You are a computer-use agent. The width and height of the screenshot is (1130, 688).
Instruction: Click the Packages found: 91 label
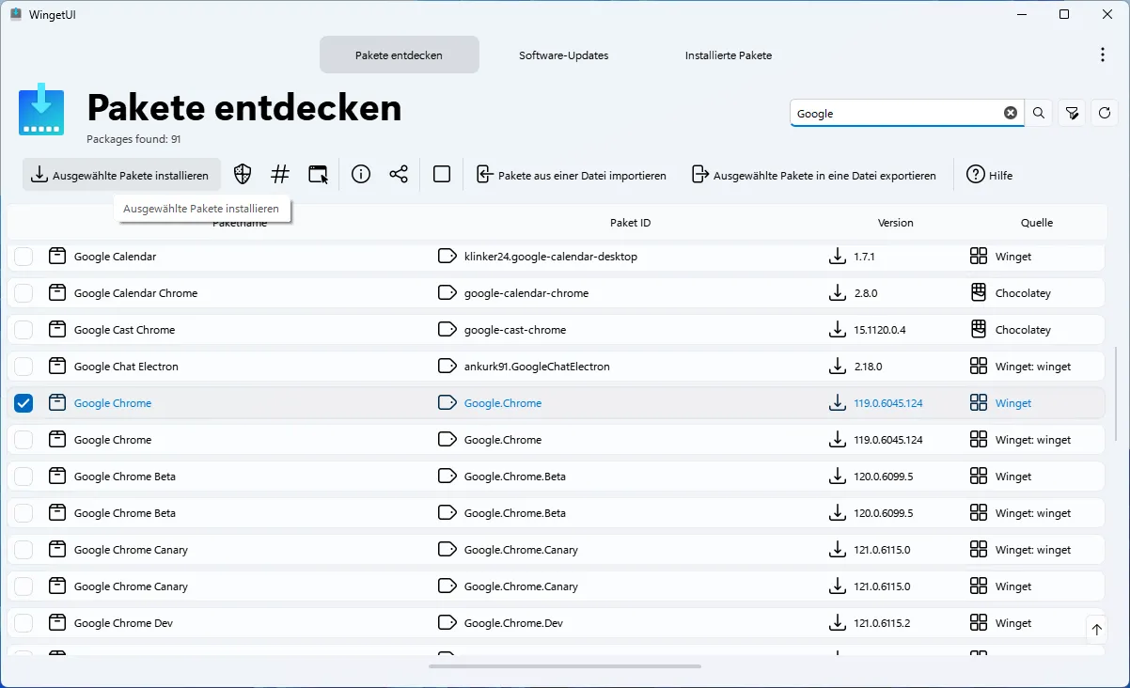[133, 139]
